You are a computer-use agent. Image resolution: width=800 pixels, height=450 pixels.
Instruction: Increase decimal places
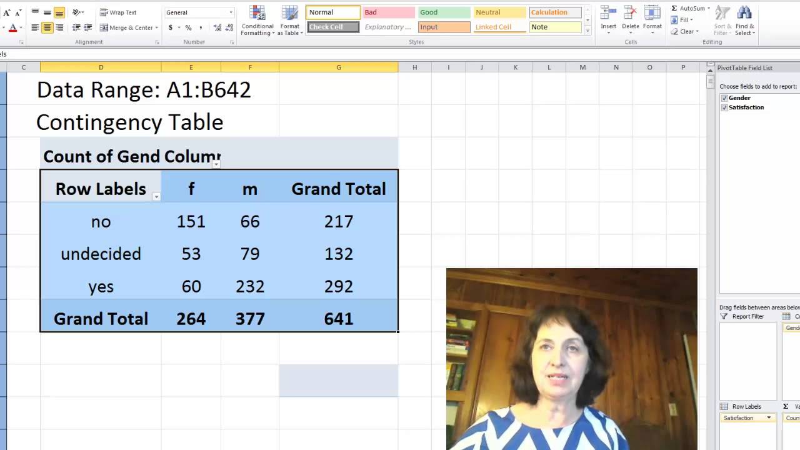click(217, 27)
